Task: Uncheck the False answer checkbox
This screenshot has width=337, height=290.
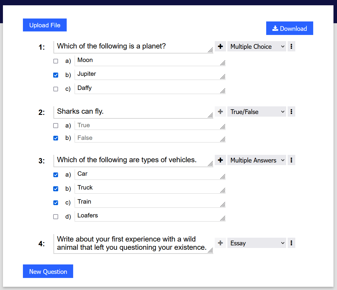Action: click(x=56, y=138)
